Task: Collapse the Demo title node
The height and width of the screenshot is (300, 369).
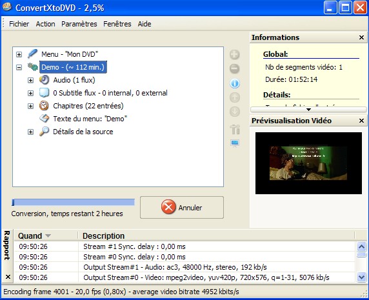Action: 19,68
